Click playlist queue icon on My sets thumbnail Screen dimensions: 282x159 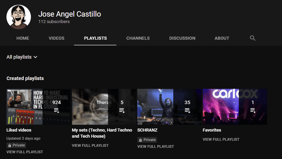tap(122, 110)
